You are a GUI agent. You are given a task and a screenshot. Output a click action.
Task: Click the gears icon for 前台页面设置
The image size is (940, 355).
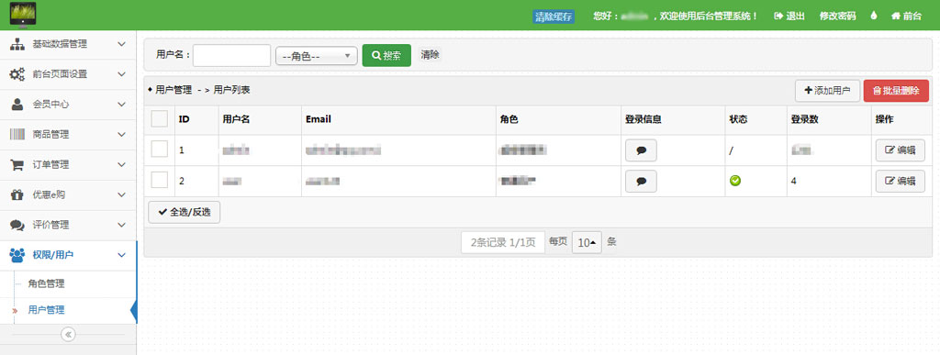point(17,74)
